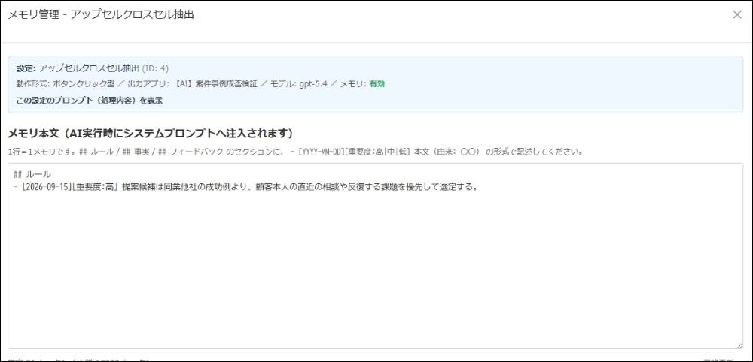Click the (ID: 4) text

[x=155, y=68]
